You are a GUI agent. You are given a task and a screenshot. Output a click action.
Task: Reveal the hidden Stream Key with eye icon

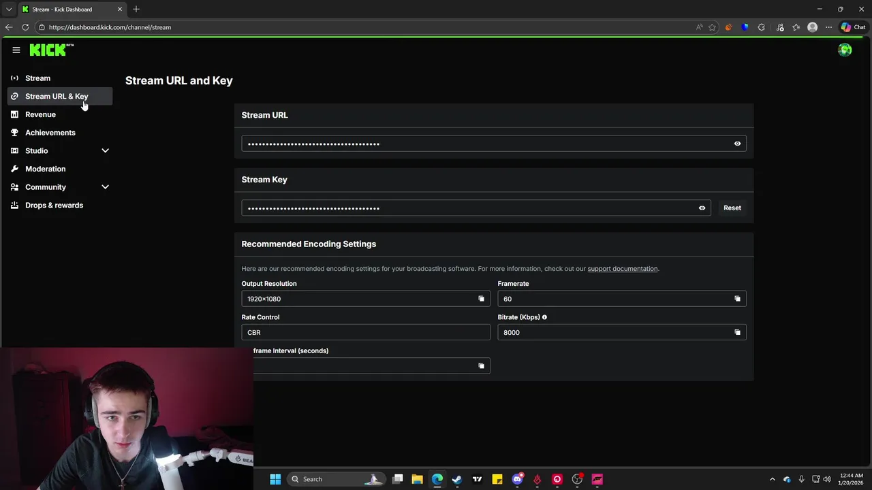pos(702,208)
